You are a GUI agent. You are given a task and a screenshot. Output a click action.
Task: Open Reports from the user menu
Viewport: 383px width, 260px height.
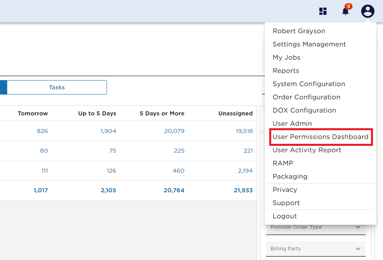click(286, 71)
